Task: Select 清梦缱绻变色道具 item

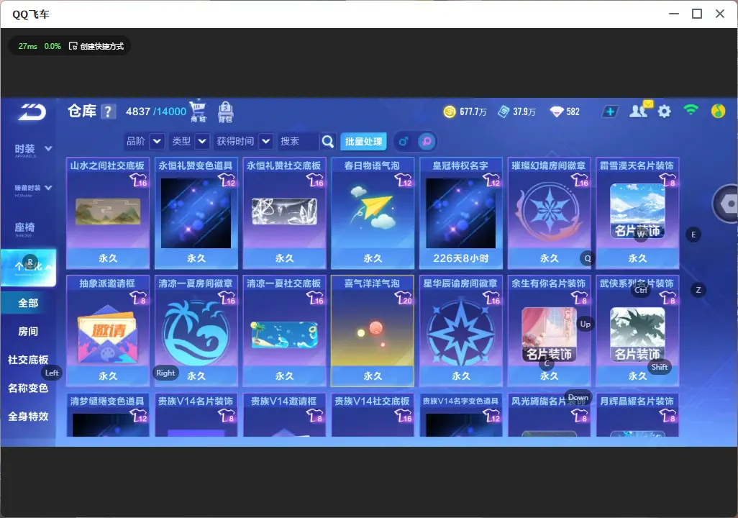Action: (x=108, y=415)
